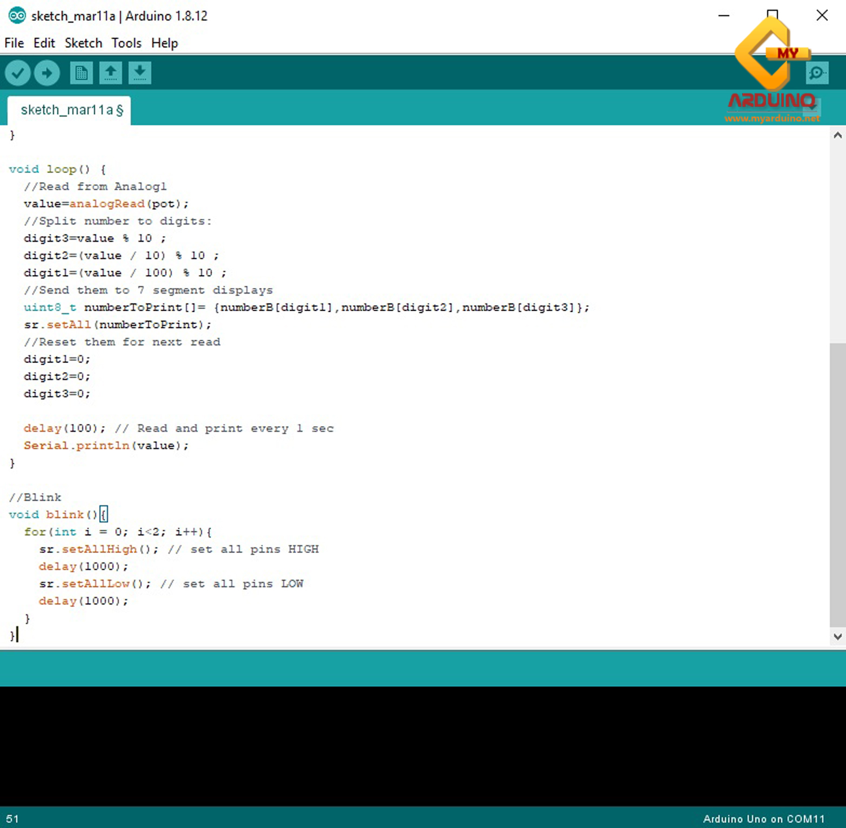The height and width of the screenshot is (828, 846).
Task: Click the www.myarduino.net link
Action: [772, 119]
